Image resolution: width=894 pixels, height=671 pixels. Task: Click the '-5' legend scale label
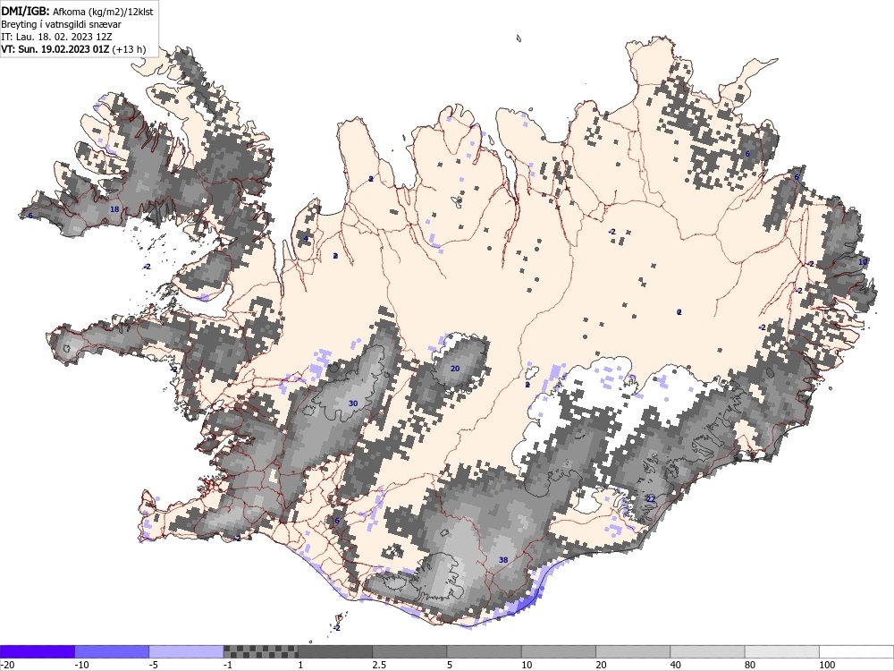[x=155, y=665]
